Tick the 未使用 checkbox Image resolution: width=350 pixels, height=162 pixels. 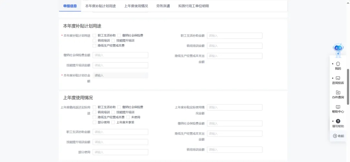click(x=128, y=117)
